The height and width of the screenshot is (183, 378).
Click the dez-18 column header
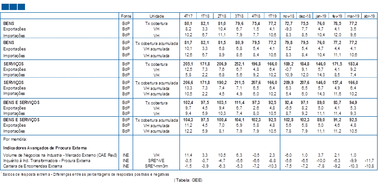pyautogui.click(x=304, y=16)
